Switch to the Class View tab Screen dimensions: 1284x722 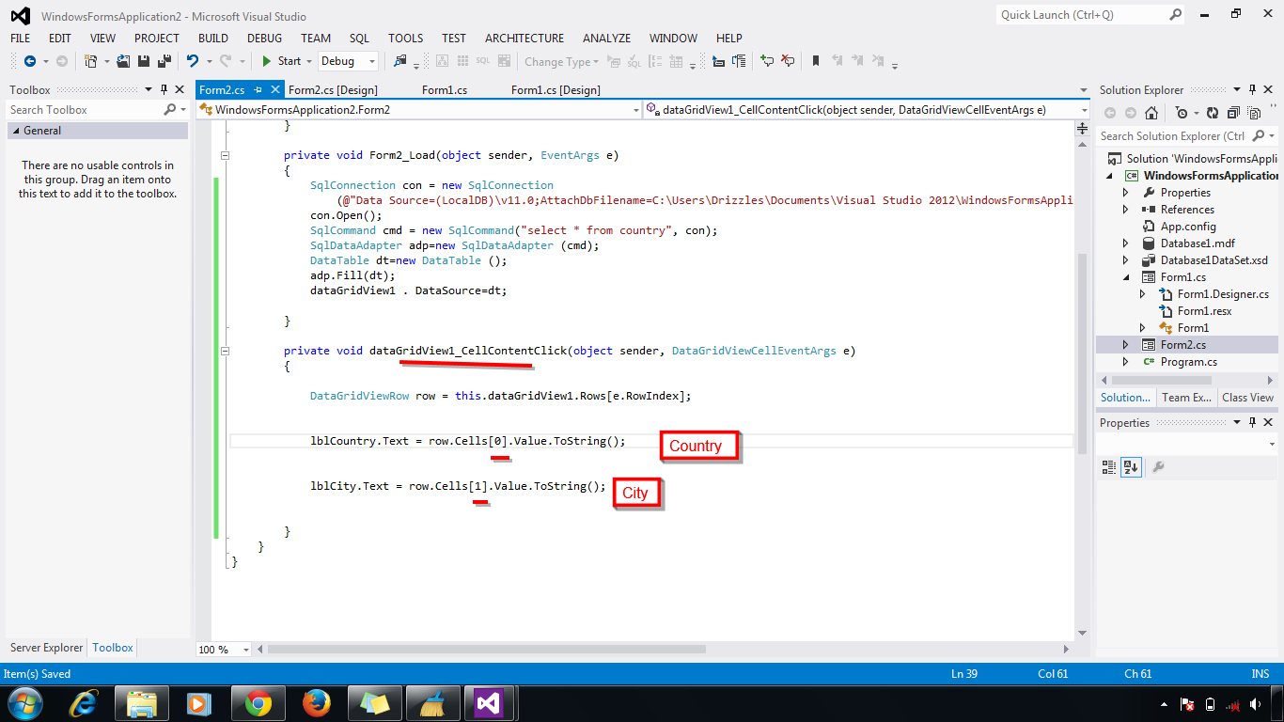tap(1247, 398)
